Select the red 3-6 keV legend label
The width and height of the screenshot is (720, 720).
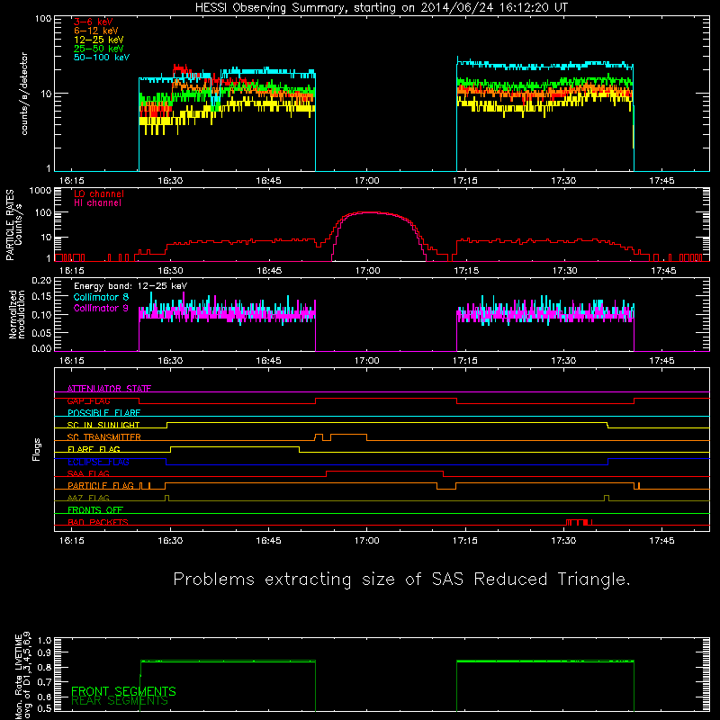tap(94, 22)
